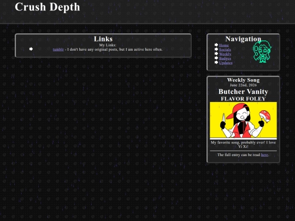Viewport: 295px width, 221px height.
Task: Click the Weekly Song heading
Action: coord(243,80)
